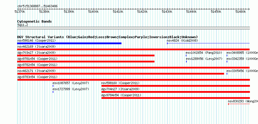Click the small blue esv1087657 marker
Screen dimensions: 258x124
click(x=53, y=86)
